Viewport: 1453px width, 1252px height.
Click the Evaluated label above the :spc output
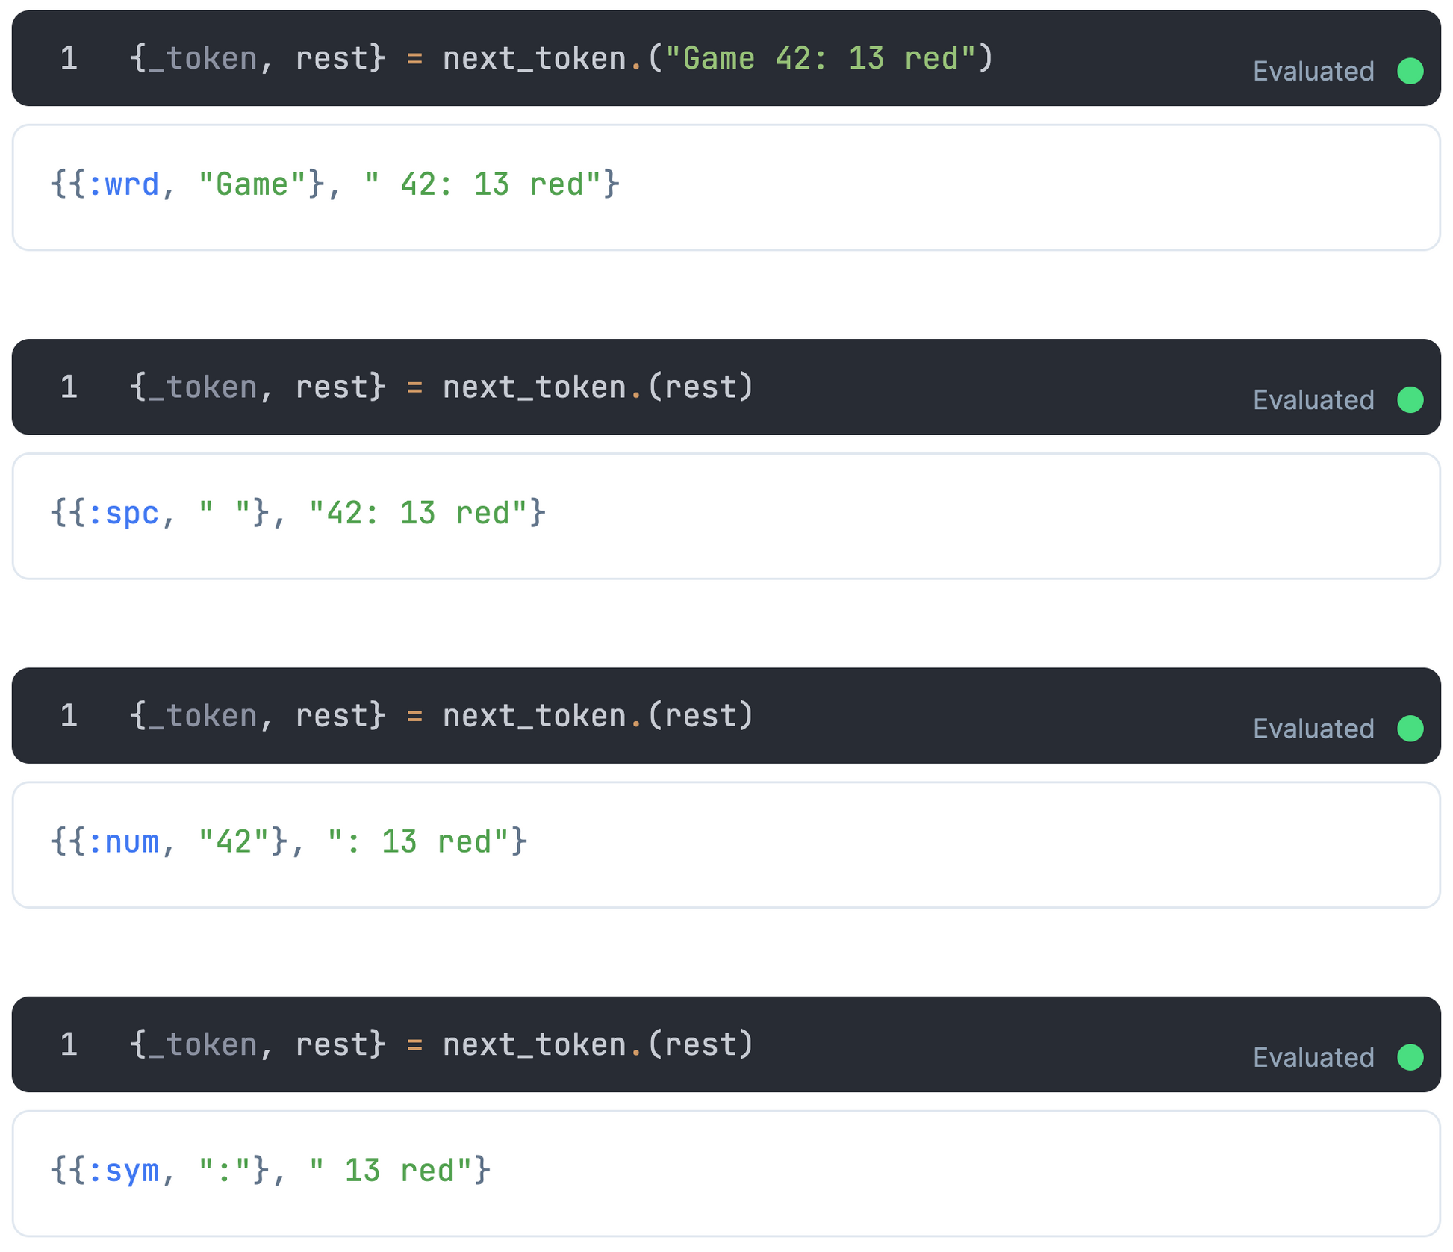(1313, 400)
